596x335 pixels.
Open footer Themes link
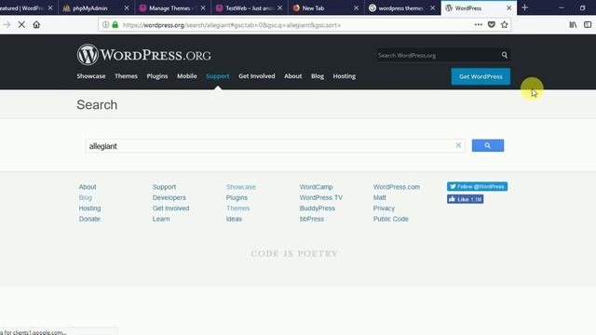(x=238, y=208)
